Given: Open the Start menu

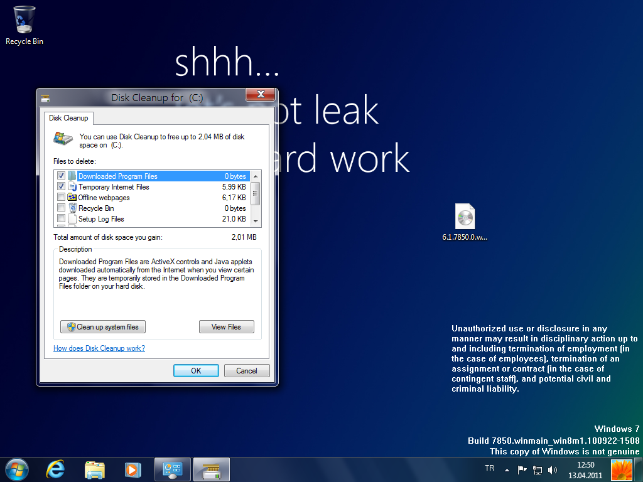Looking at the screenshot, I should 16,469.
